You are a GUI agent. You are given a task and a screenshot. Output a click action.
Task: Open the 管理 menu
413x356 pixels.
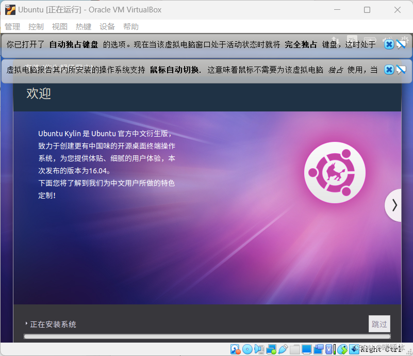coord(12,27)
